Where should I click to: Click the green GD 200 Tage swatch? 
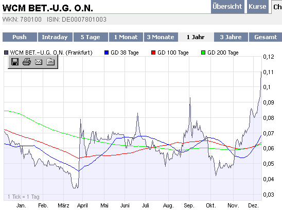coord(203,52)
